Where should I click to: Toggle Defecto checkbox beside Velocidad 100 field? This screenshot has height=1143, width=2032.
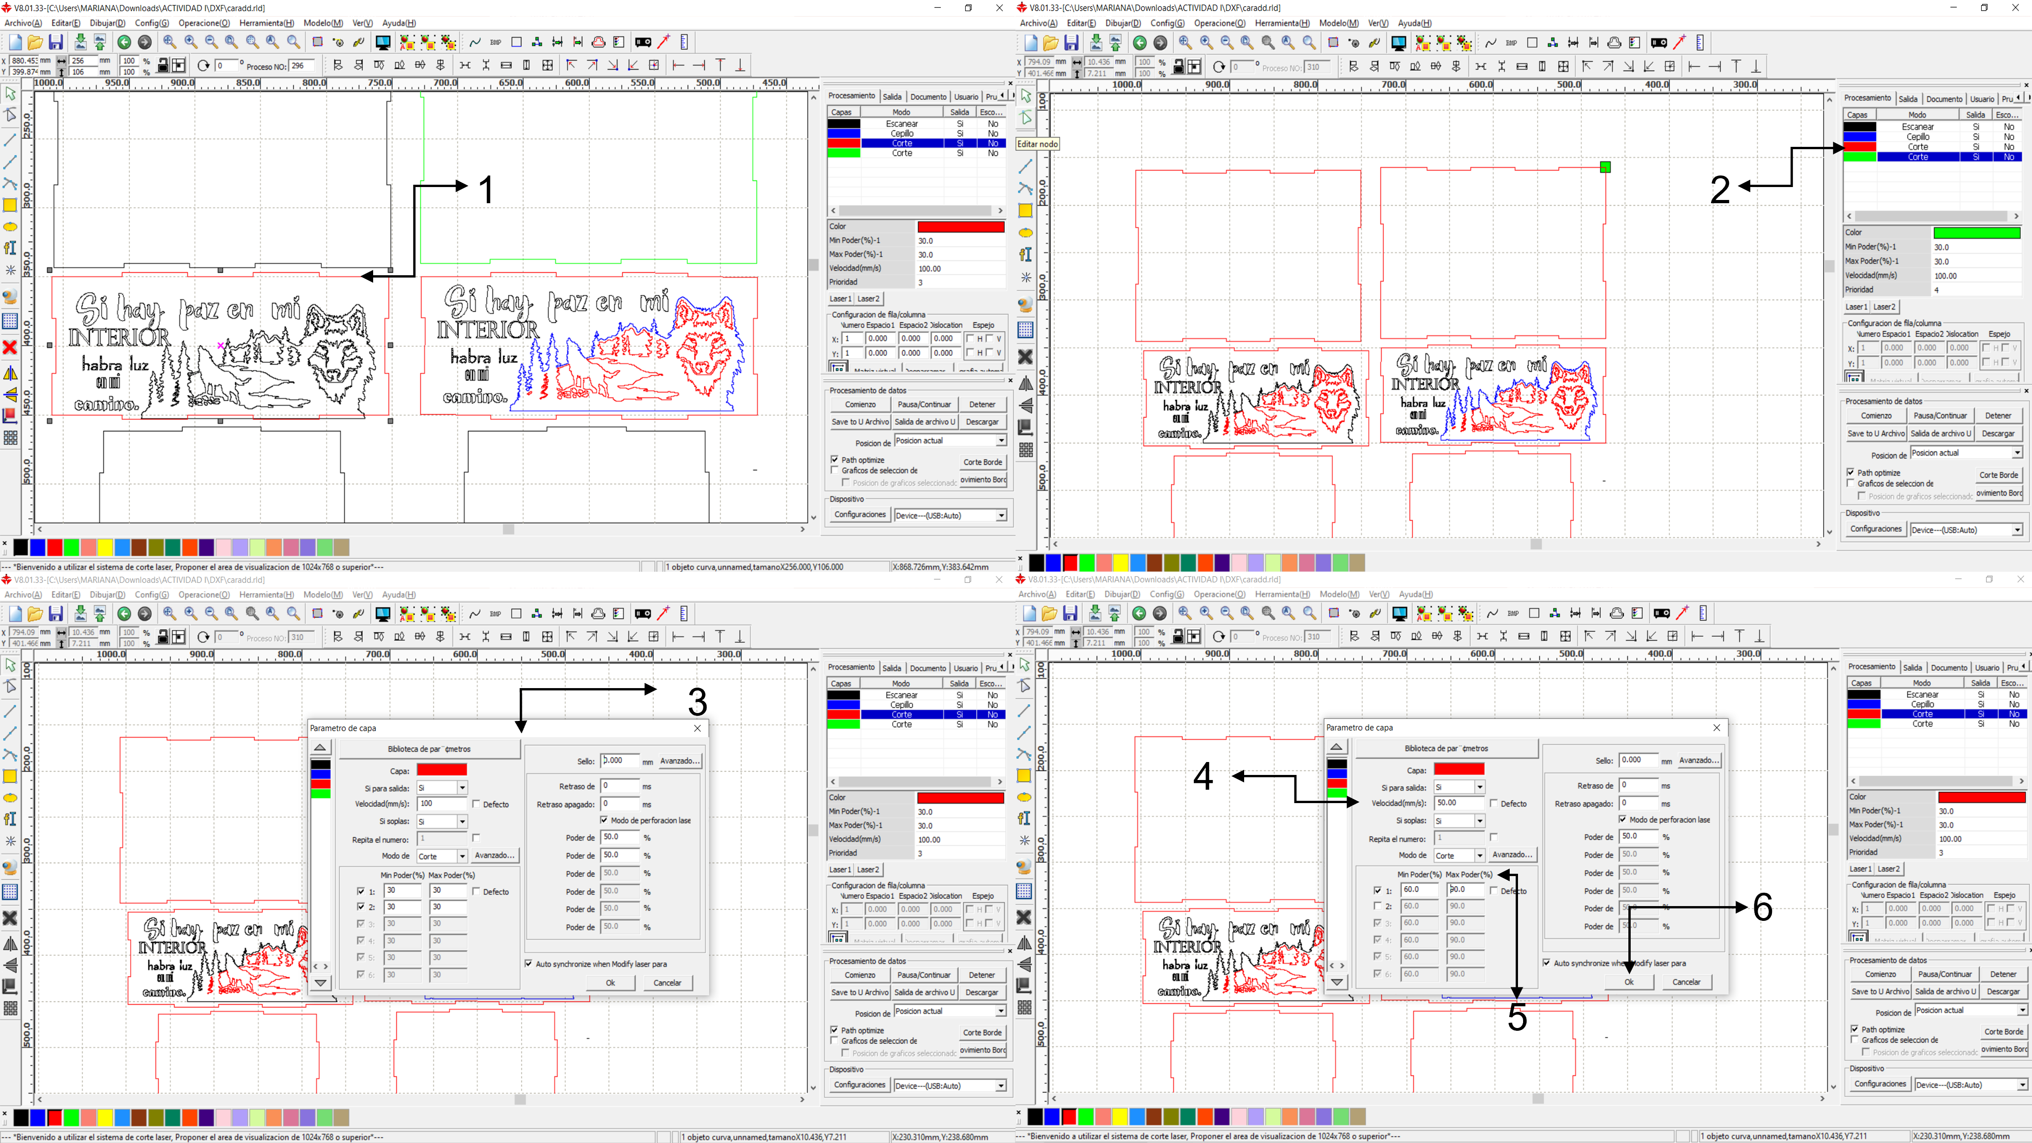click(x=477, y=804)
